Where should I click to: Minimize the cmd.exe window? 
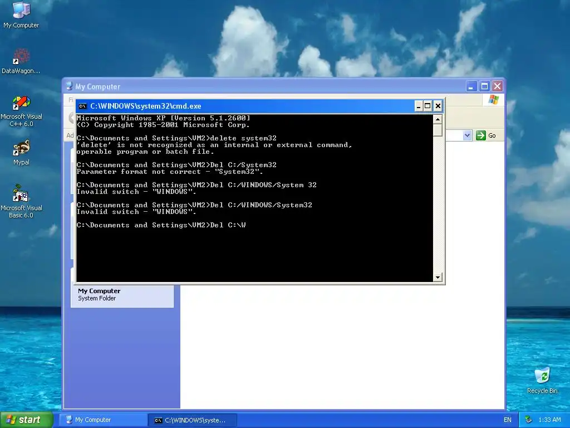click(419, 106)
